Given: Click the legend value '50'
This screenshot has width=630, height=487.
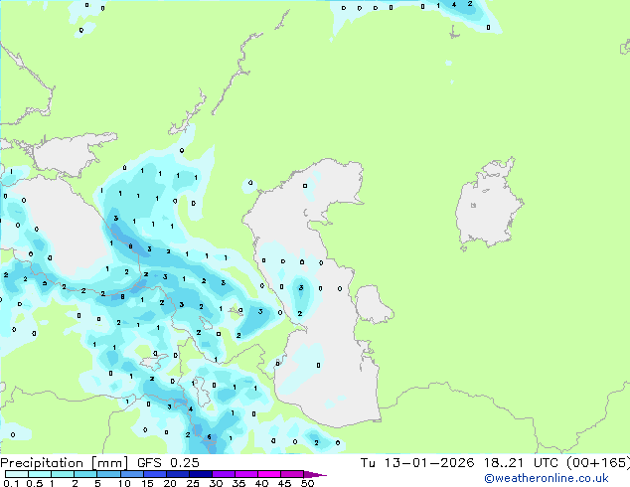Looking at the screenshot, I should (x=307, y=483).
